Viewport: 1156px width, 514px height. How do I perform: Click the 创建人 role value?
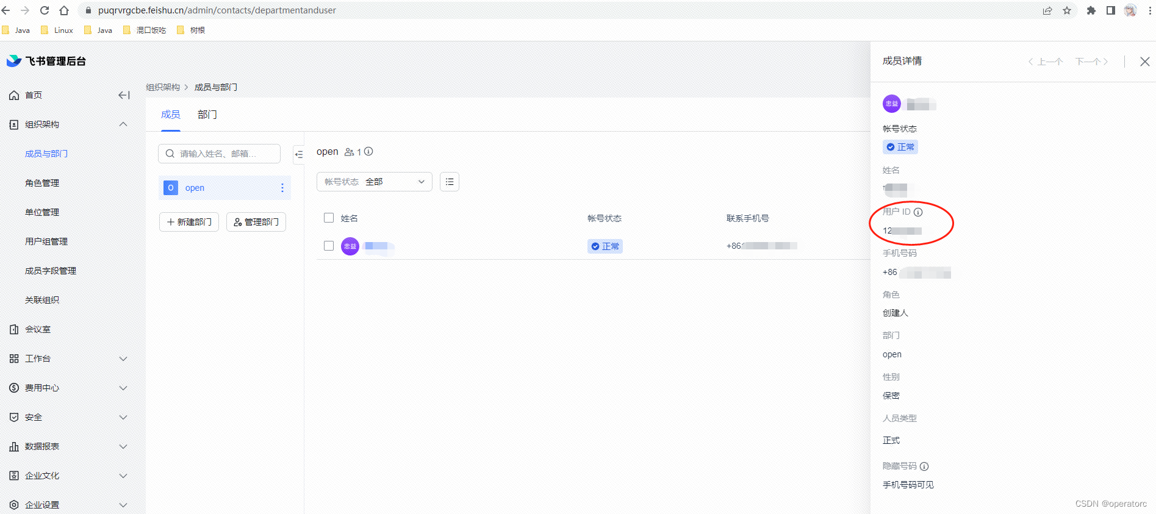click(896, 313)
